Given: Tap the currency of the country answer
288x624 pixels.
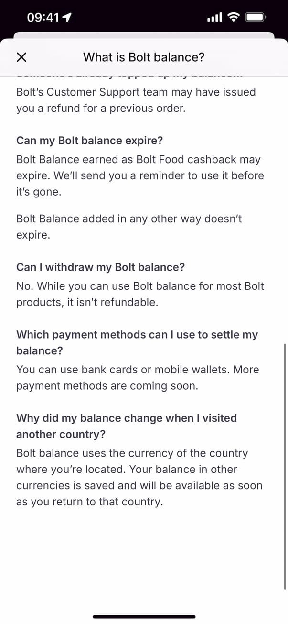Looking at the screenshot, I should (x=139, y=477).
